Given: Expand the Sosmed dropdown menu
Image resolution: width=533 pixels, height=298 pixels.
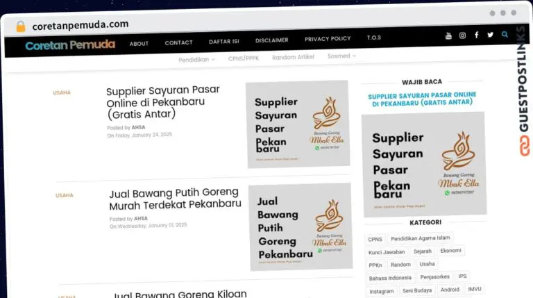Looking at the screenshot, I should [x=341, y=56].
